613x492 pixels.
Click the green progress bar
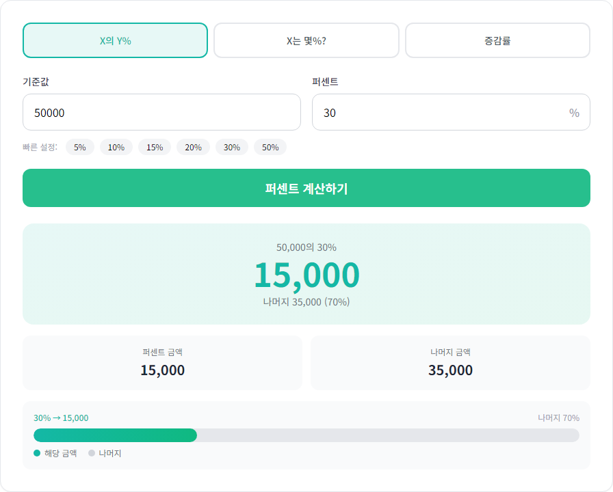[x=115, y=435]
